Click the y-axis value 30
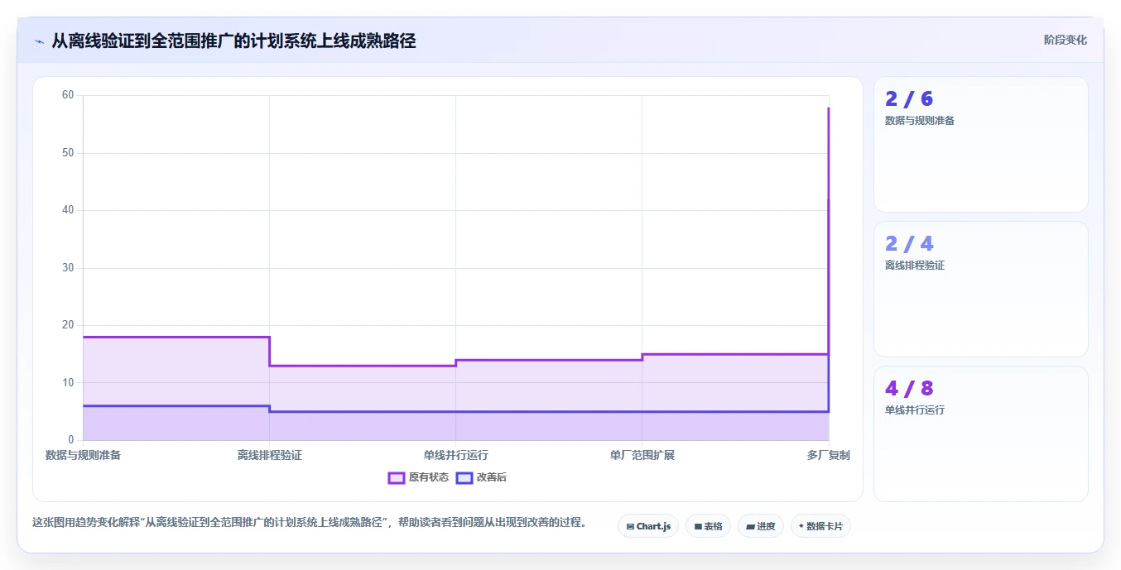This screenshot has height=570, width=1121. point(68,268)
